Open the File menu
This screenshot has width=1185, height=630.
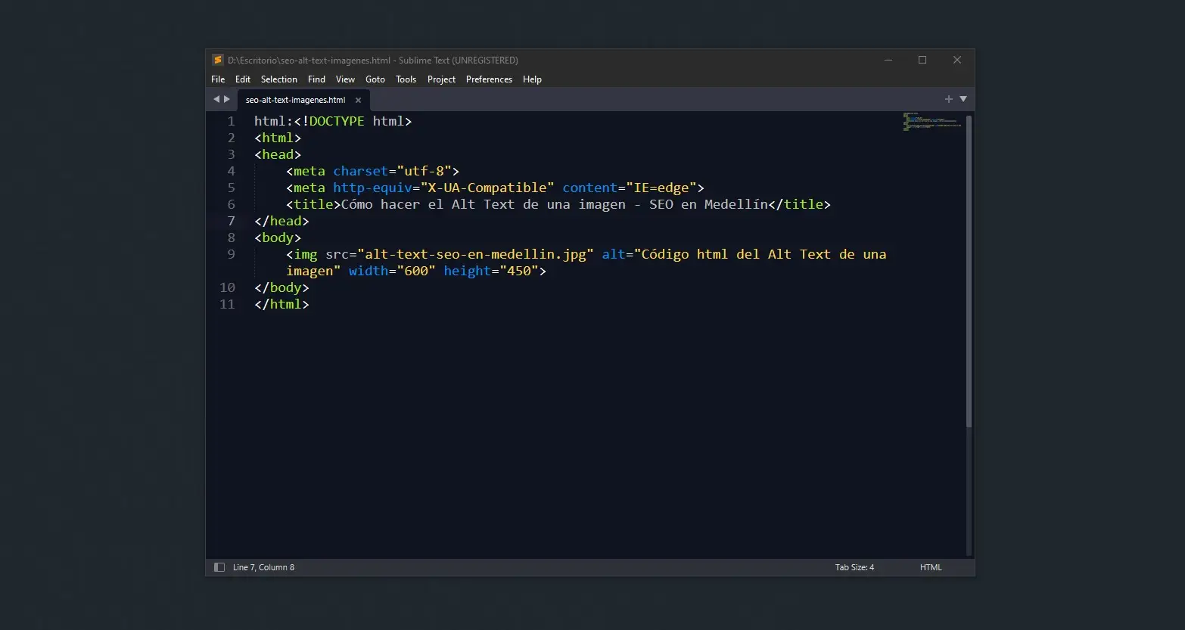point(217,79)
